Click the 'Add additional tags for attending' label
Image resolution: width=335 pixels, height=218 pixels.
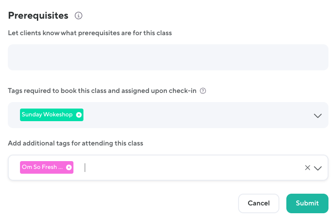coord(76,143)
